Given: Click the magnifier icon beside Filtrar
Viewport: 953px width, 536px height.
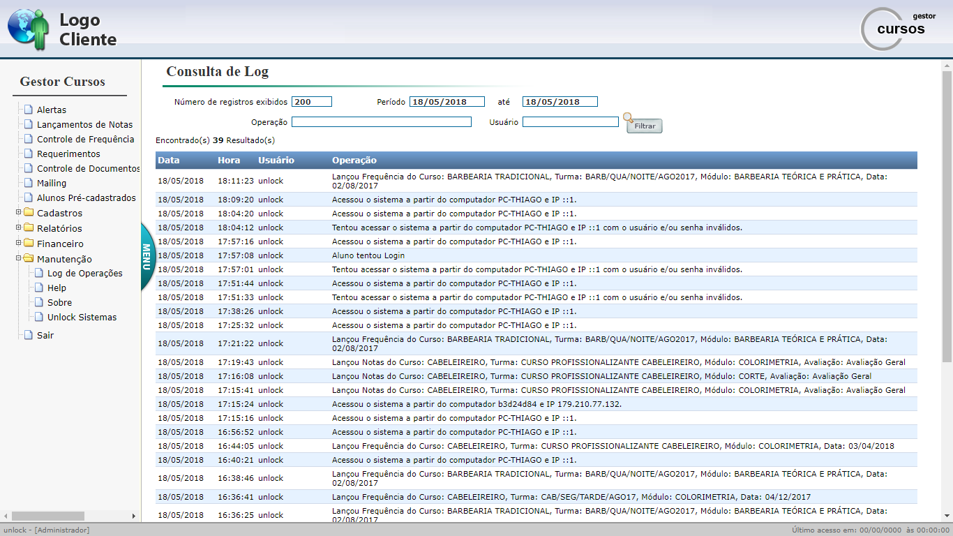Looking at the screenshot, I should pos(628,118).
